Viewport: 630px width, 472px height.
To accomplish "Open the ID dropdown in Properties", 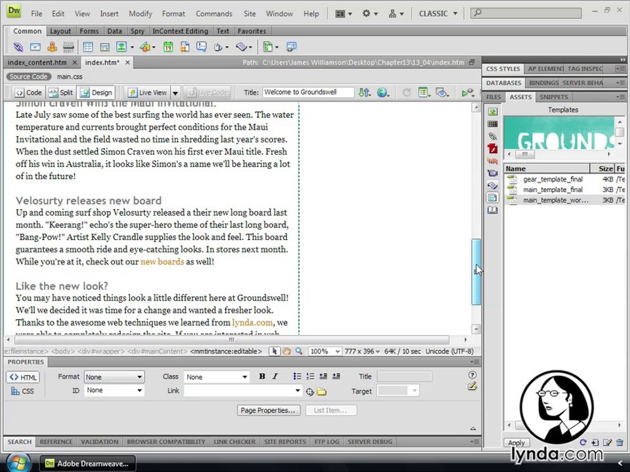I will (114, 390).
